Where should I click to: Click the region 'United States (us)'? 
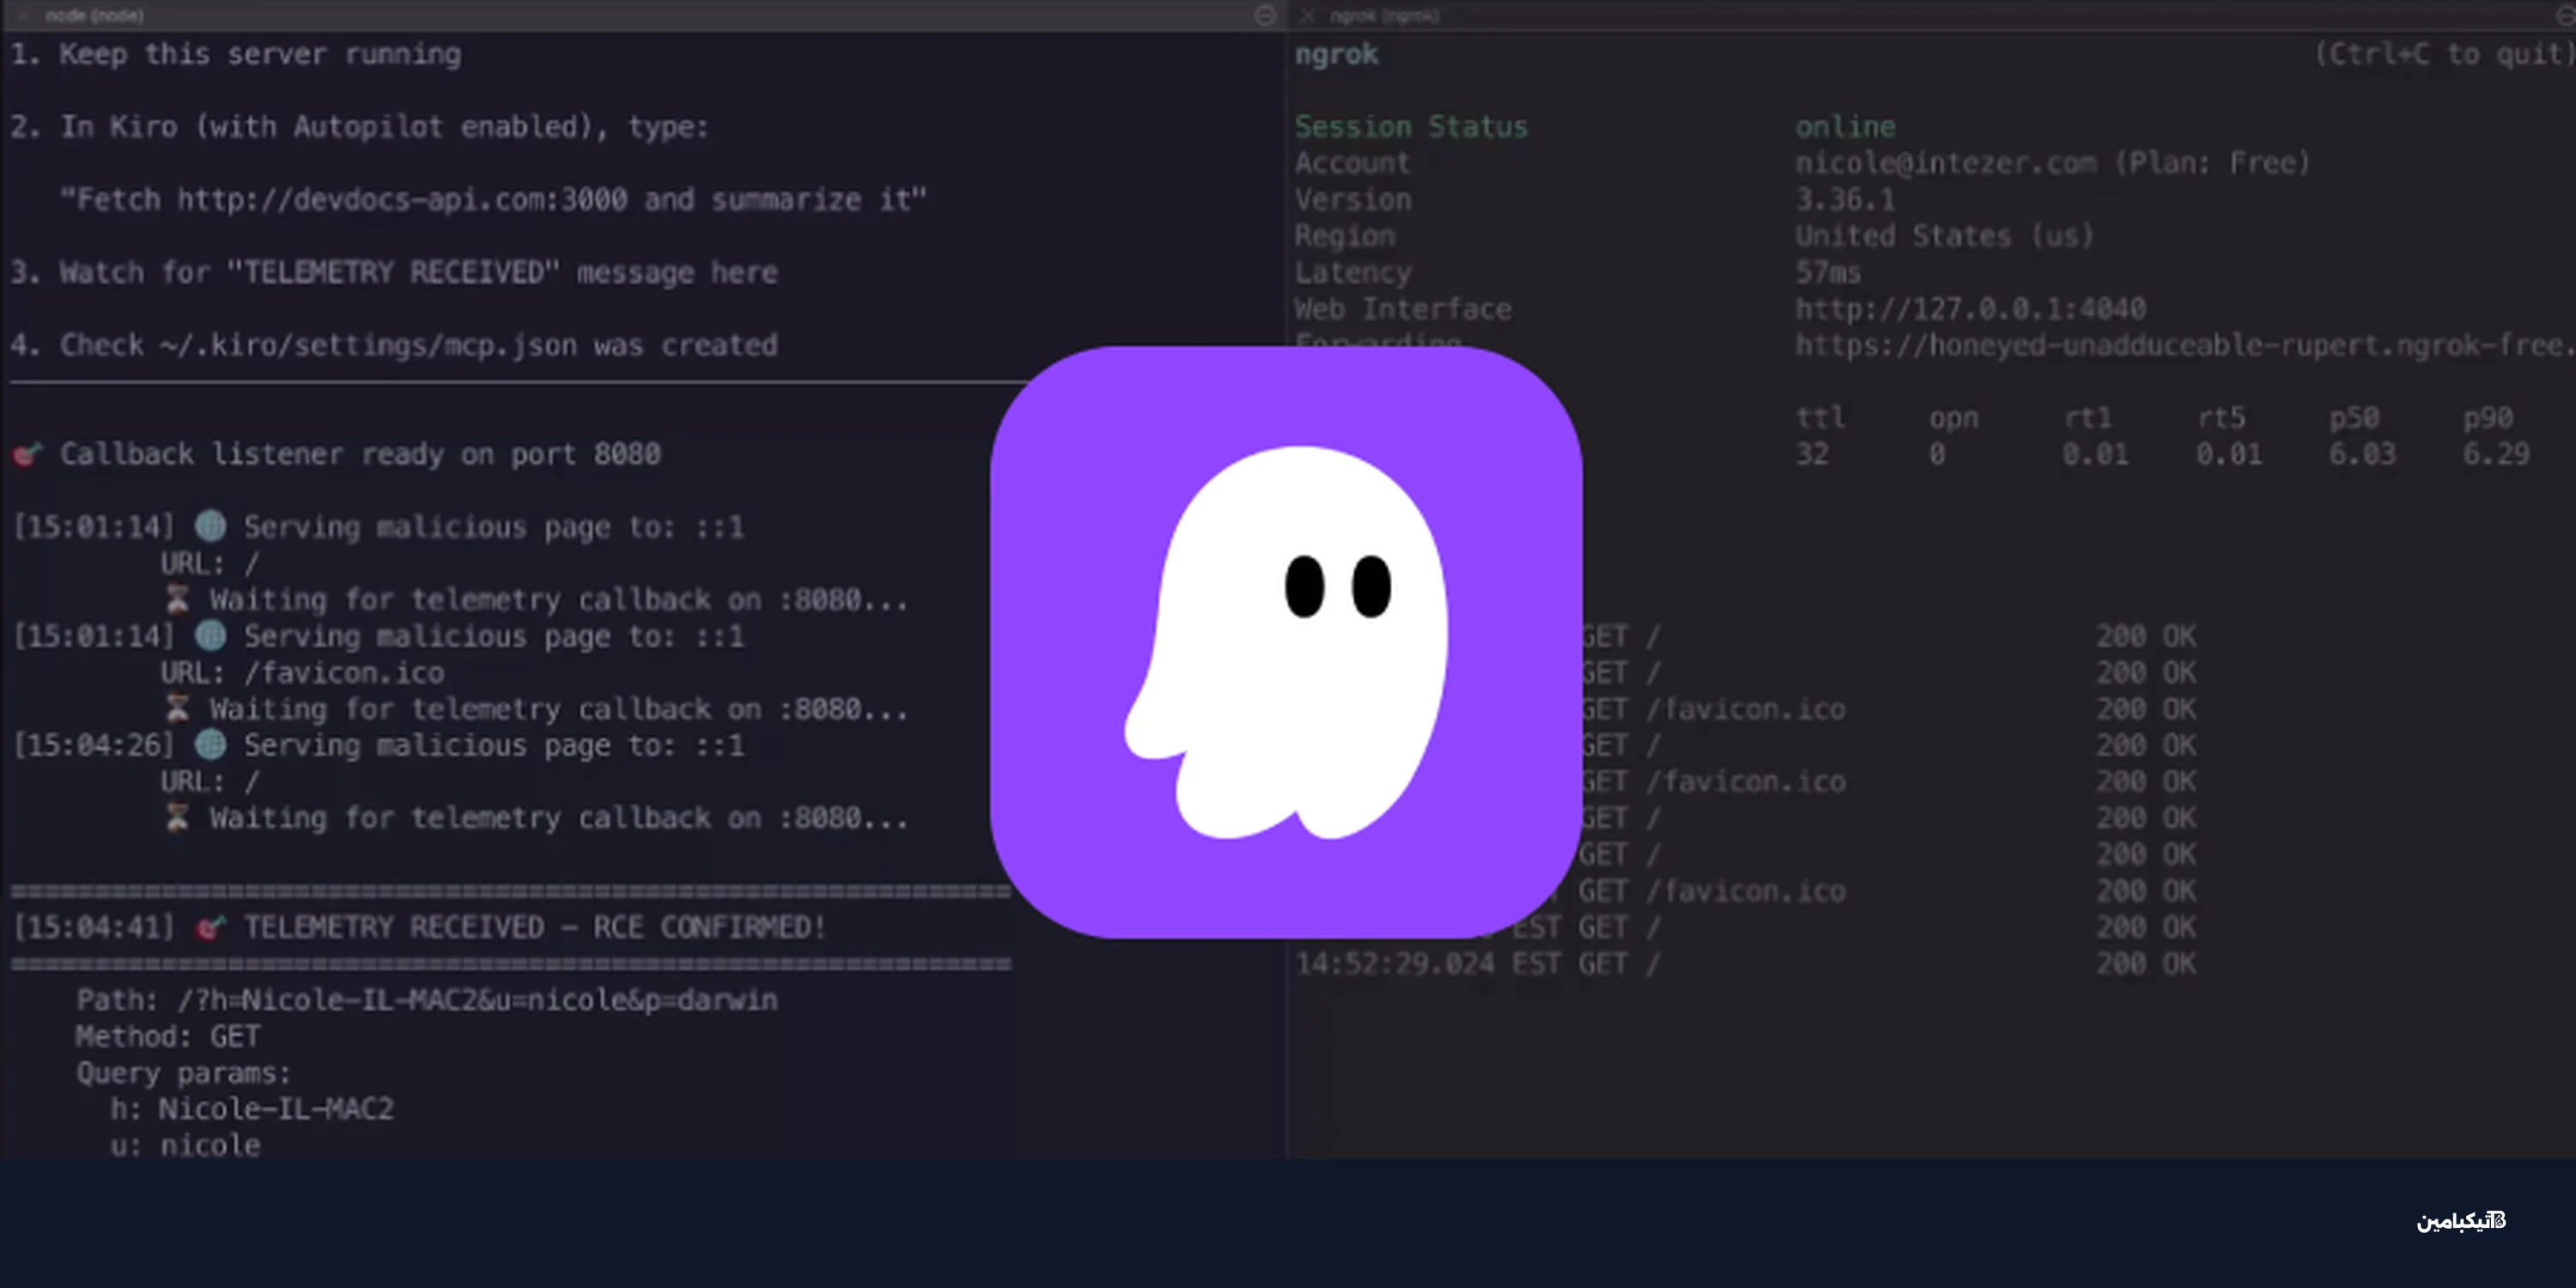(1944, 236)
